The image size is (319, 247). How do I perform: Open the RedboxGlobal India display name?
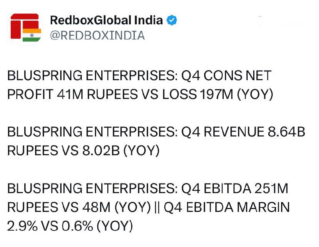click(106, 20)
